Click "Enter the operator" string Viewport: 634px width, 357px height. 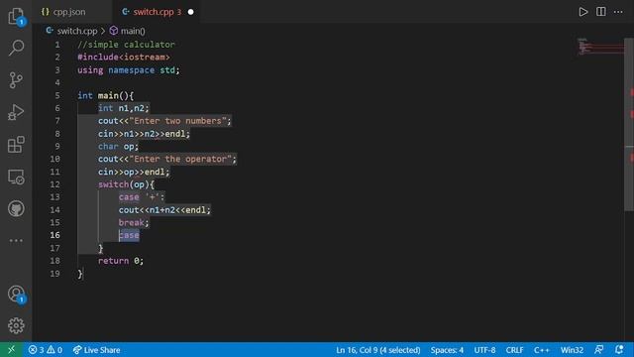point(180,159)
